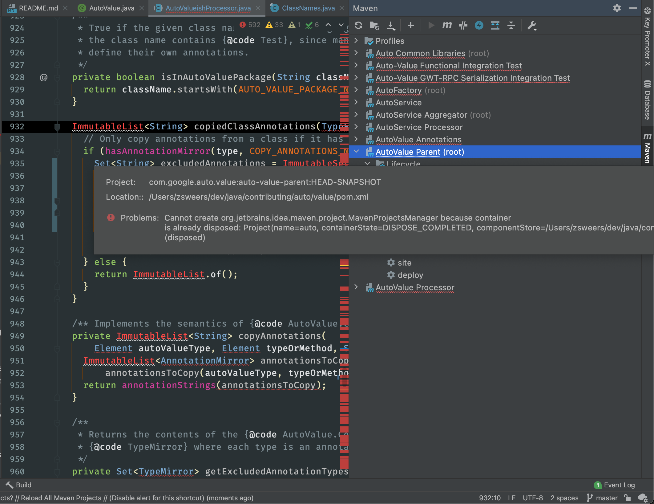Toggle offline mode in the Maven toolbar
This screenshot has width=654, height=504.
479,26
